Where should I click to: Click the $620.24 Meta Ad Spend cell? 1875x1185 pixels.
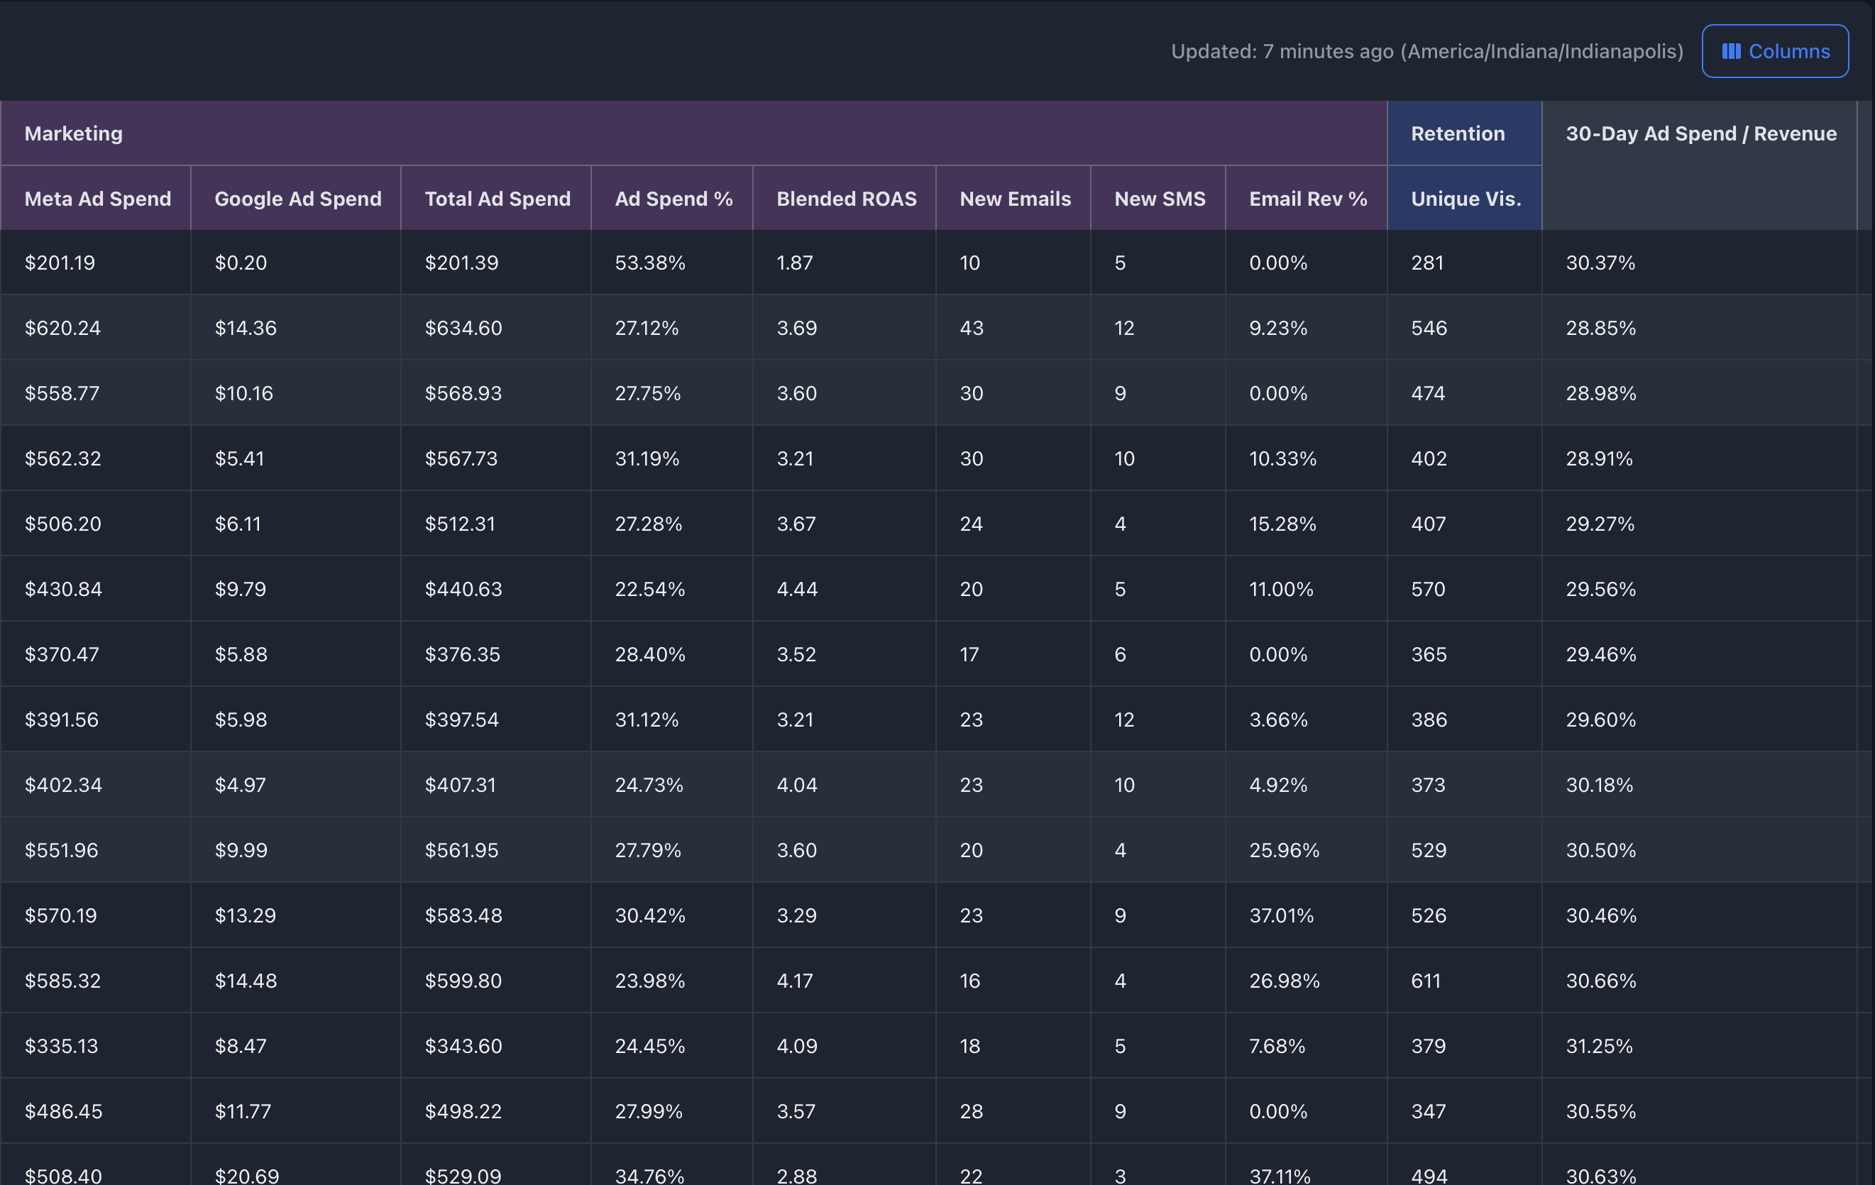click(62, 328)
